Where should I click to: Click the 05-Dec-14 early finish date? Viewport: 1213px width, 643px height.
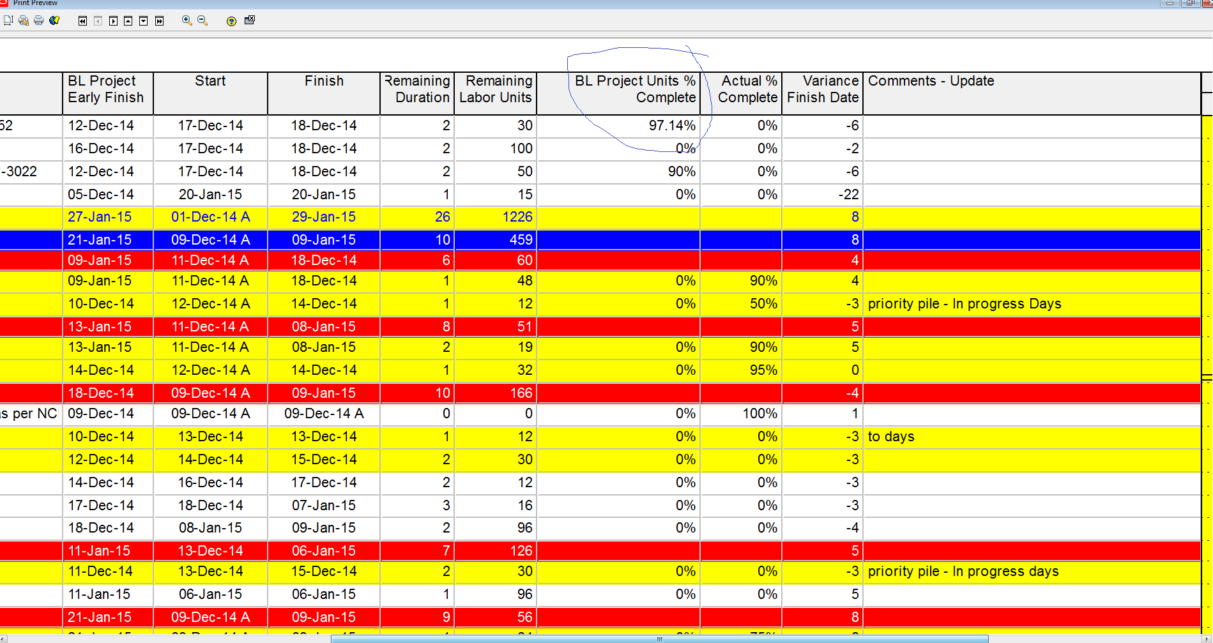108,195
